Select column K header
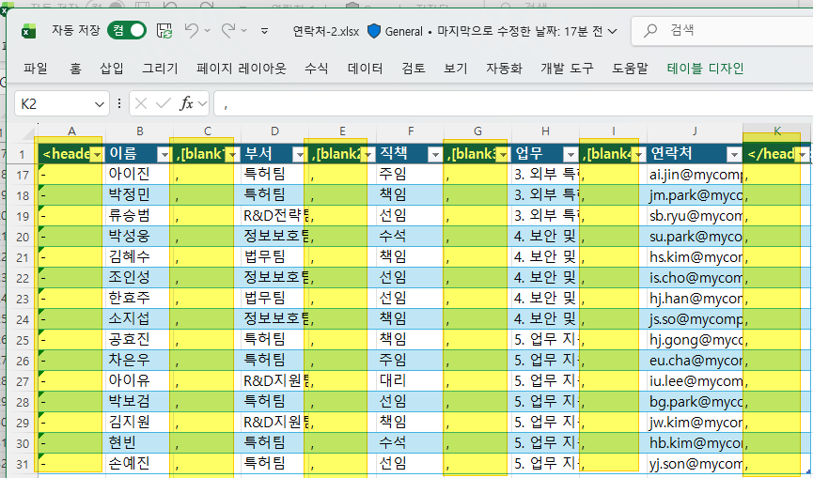 [x=777, y=131]
